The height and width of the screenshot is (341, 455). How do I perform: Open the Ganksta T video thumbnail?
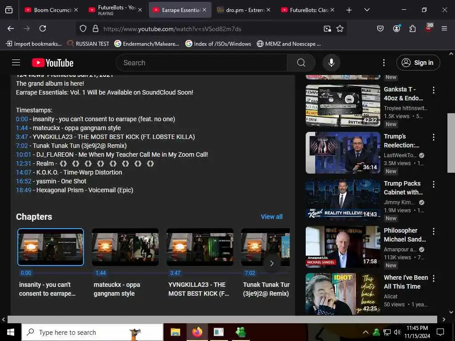pos(343,106)
